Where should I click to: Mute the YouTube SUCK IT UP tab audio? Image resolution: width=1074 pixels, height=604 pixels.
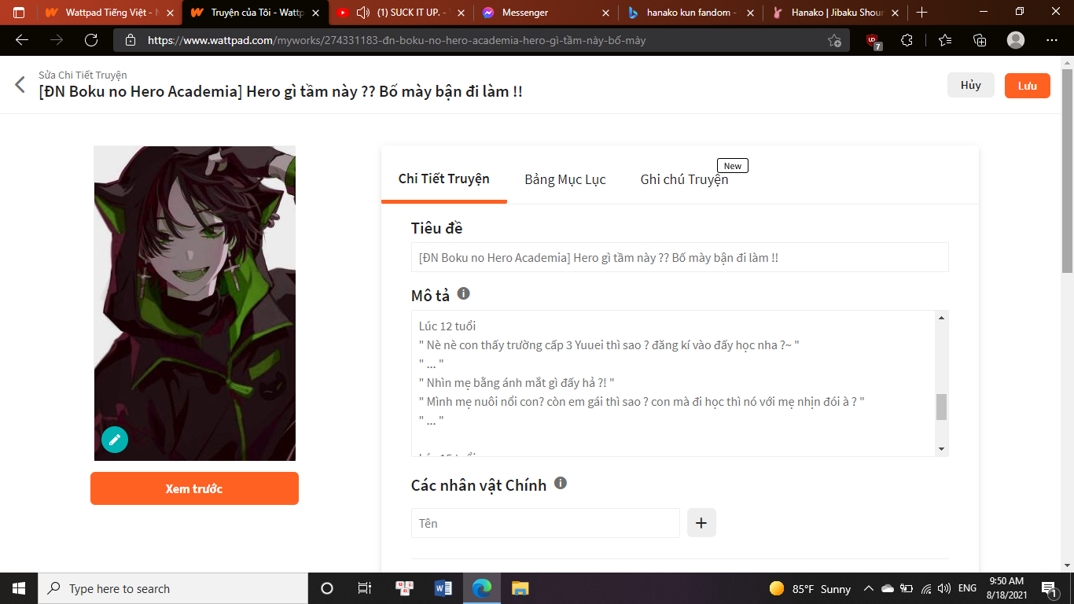[362, 13]
